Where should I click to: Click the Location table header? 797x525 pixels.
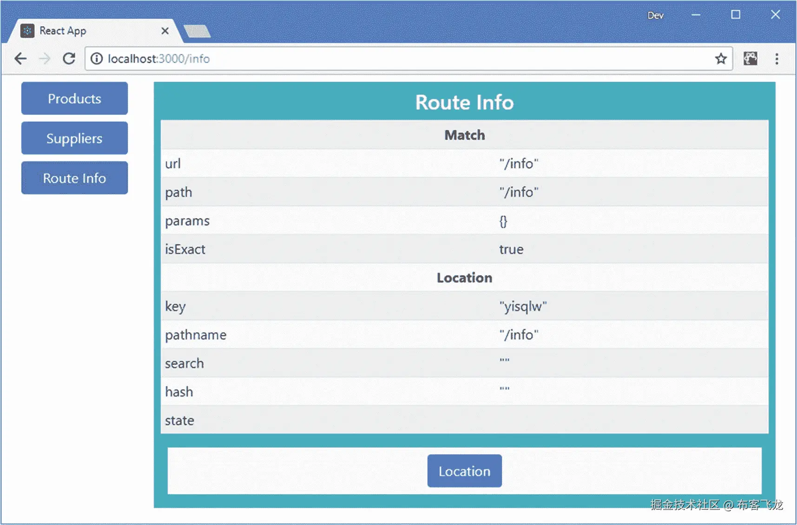(x=464, y=278)
